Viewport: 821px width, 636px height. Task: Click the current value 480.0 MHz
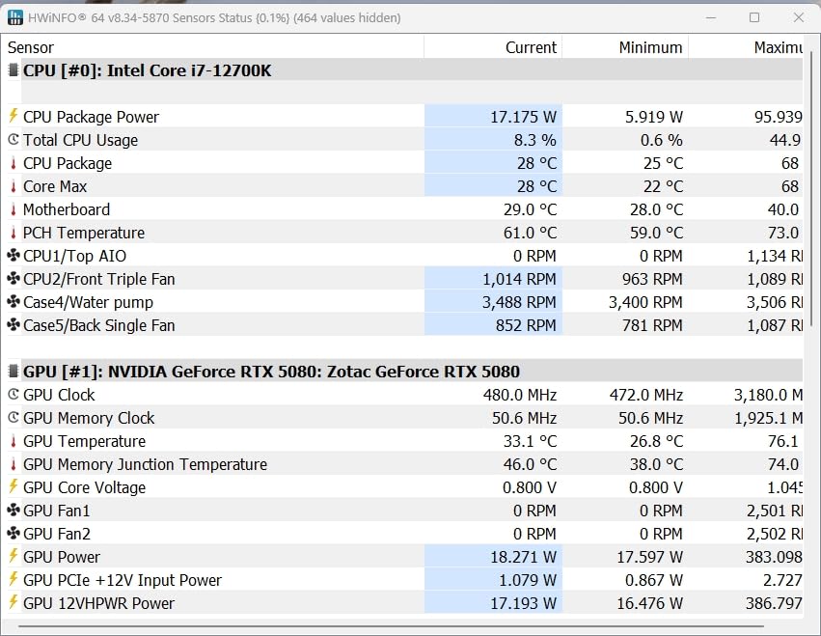tap(520, 395)
